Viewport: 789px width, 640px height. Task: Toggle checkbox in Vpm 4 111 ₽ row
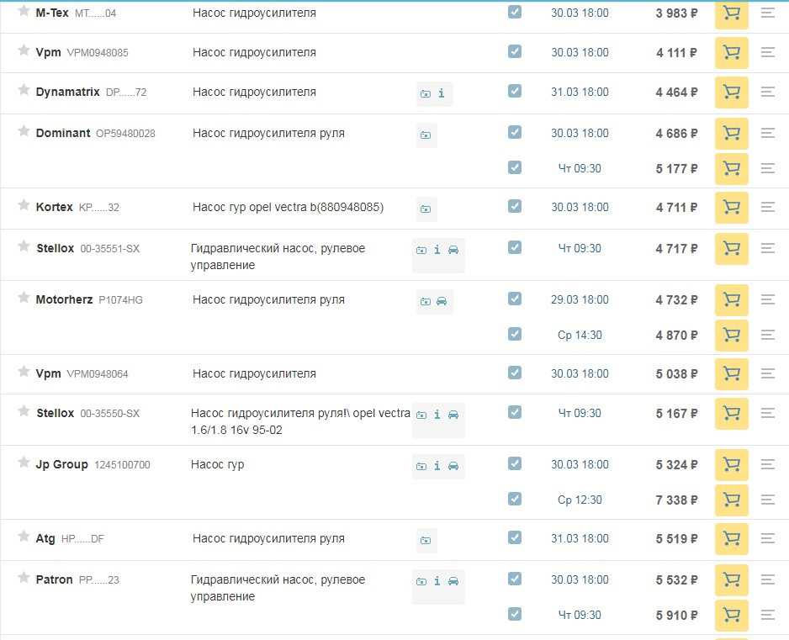pos(515,51)
